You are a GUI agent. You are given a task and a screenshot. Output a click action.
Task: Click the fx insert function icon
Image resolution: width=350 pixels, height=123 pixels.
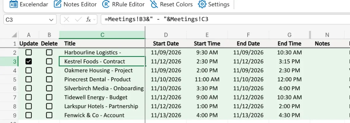pyautogui.click(x=88, y=20)
